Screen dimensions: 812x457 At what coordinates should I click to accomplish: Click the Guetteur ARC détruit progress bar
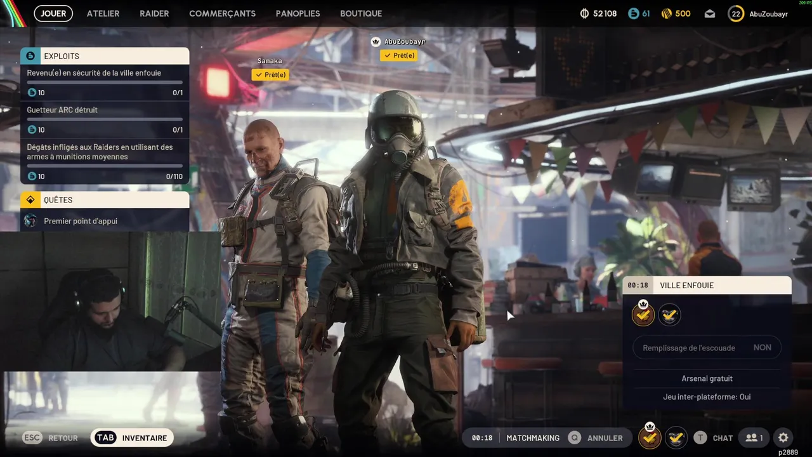pos(105,119)
